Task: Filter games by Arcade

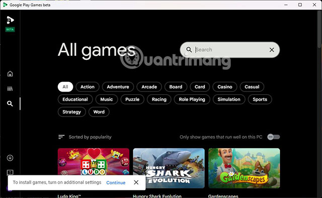Action: (149, 87)
